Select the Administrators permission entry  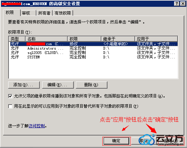[93, 48]
